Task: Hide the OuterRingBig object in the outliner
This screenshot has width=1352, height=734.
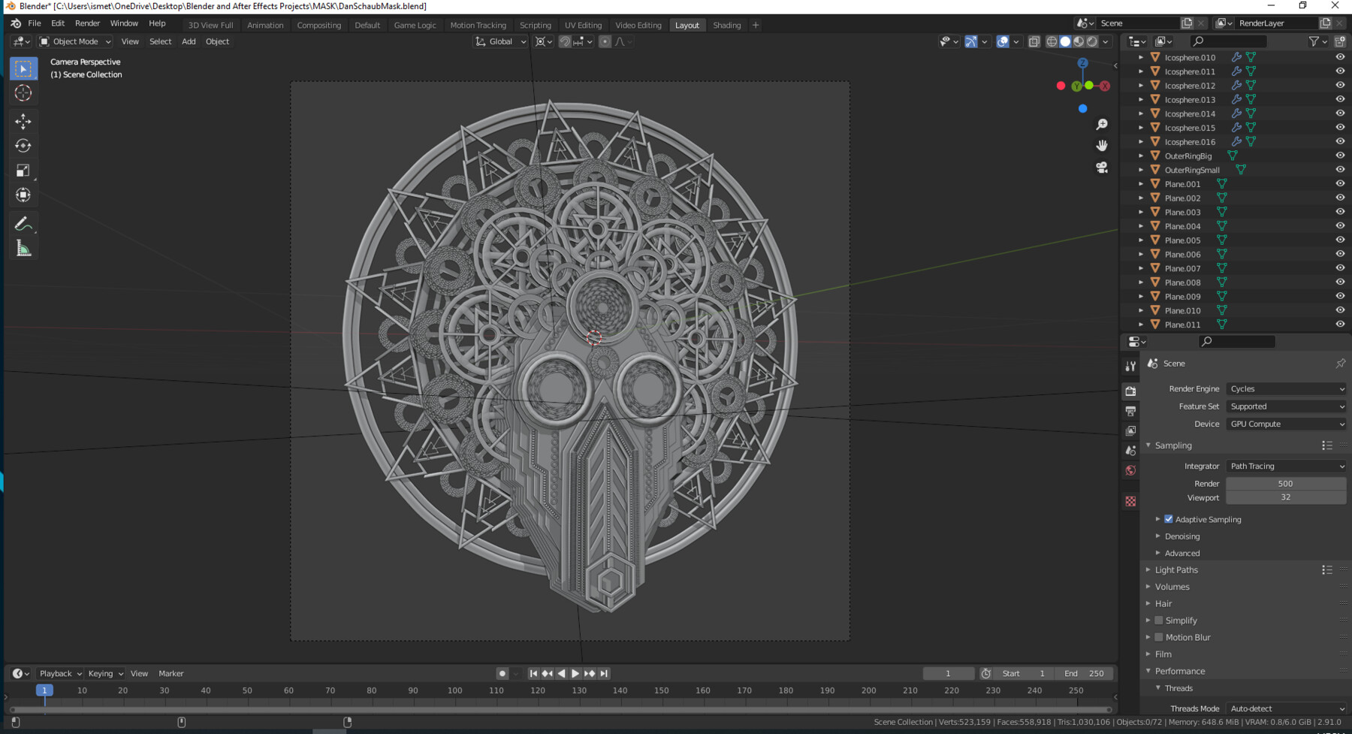Action: point(1340,156)
